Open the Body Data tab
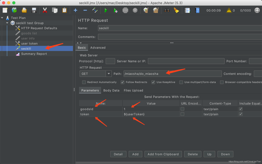Image resolution: width=262 pixels, height=164 pixels. click(111, 90)
